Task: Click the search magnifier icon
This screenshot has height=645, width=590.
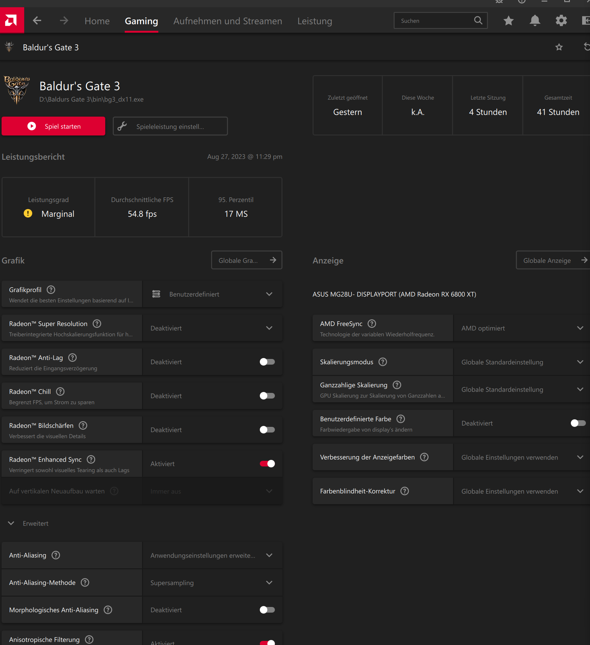Action: coord(478,20)
